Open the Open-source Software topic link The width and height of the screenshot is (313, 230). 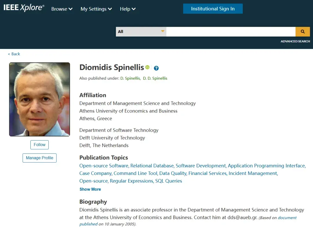[104, 166]
